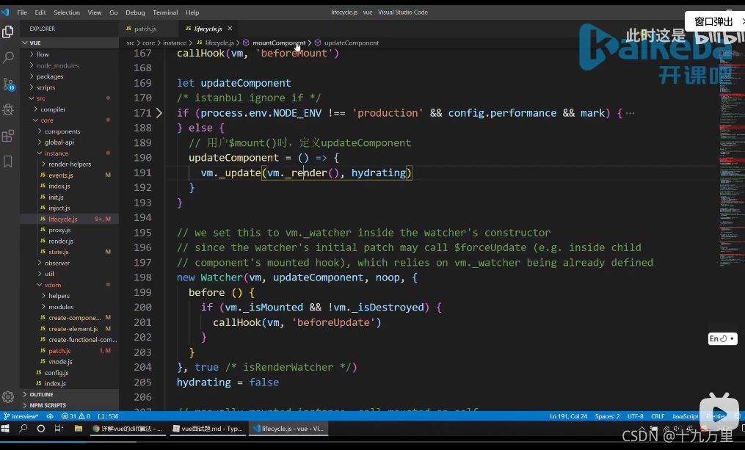Click the En input method indicator
This screenshot has height=450, width=745.
tap(722, 338)
